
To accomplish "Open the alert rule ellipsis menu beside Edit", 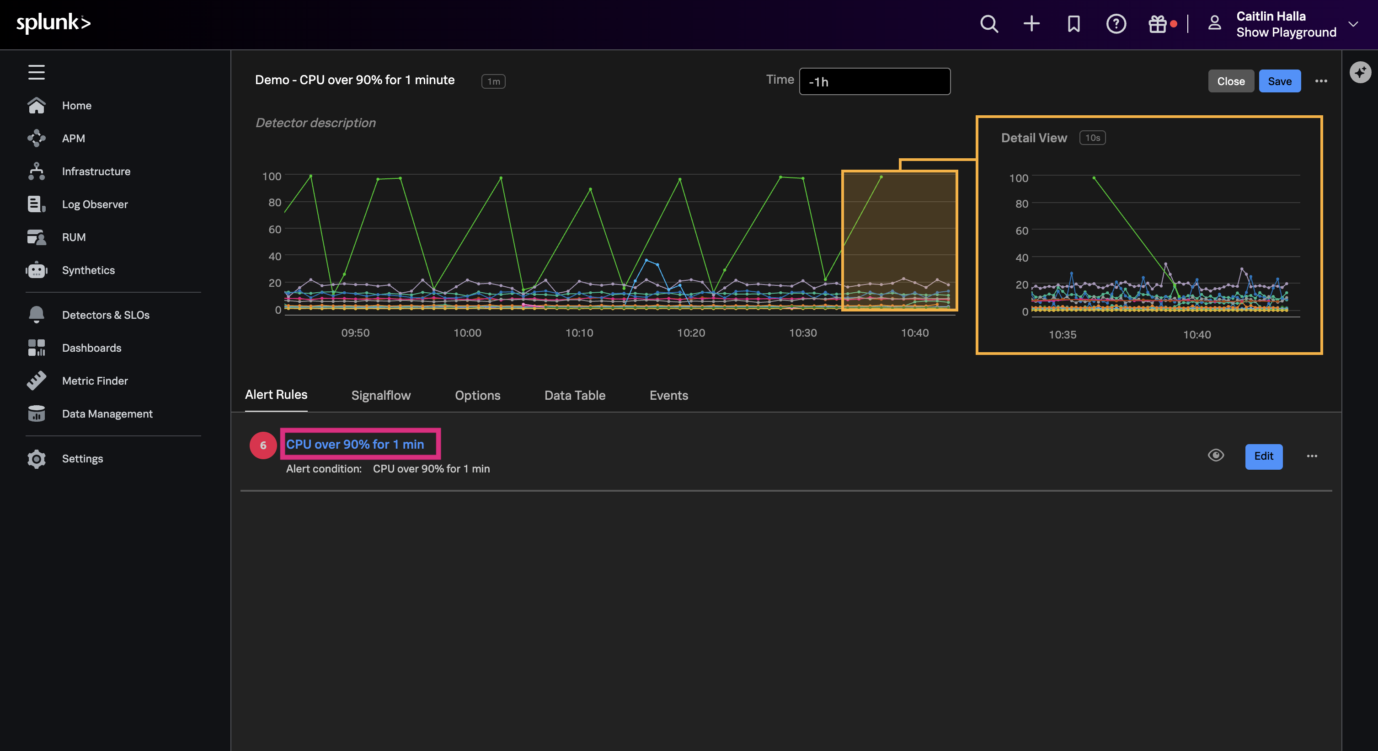I will 1312,456.
